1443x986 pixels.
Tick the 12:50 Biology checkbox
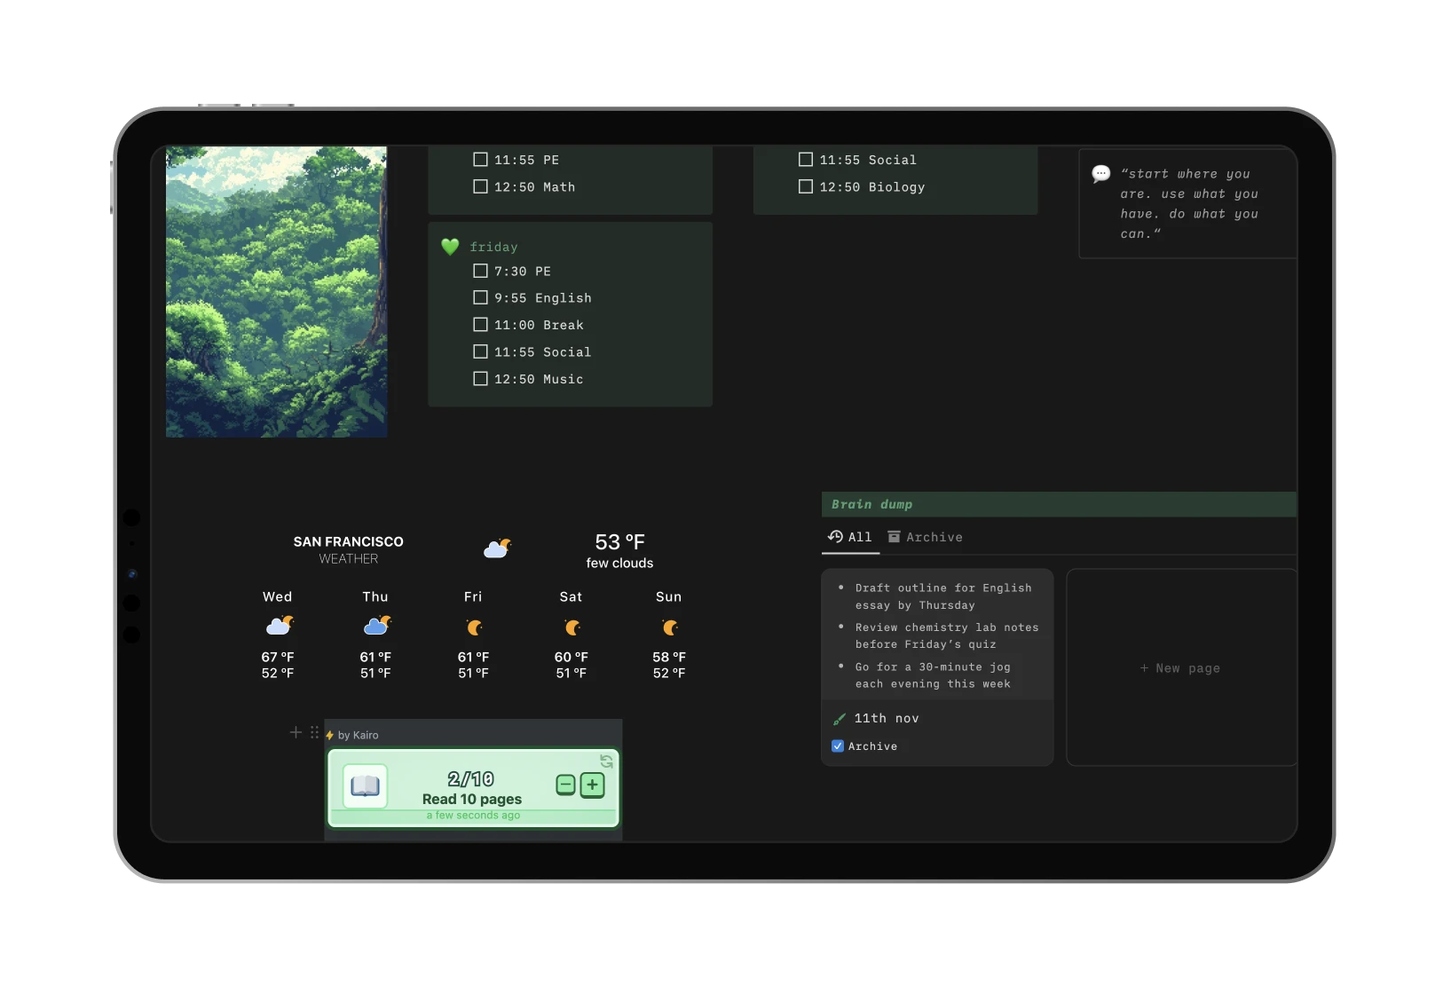click(806, 186)
